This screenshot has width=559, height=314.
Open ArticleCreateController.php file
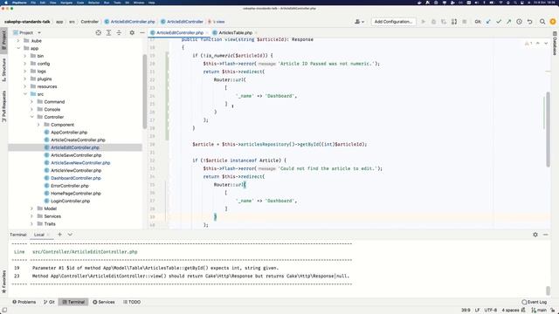[x=78, y=140]
